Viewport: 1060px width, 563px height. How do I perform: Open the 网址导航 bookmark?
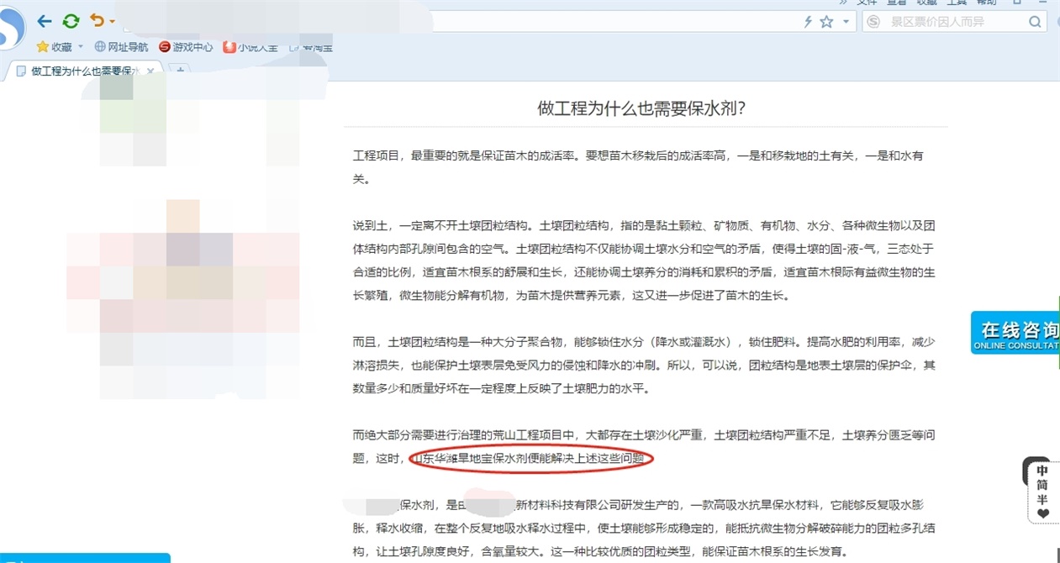pyautogui.click(x=121, y=47)
